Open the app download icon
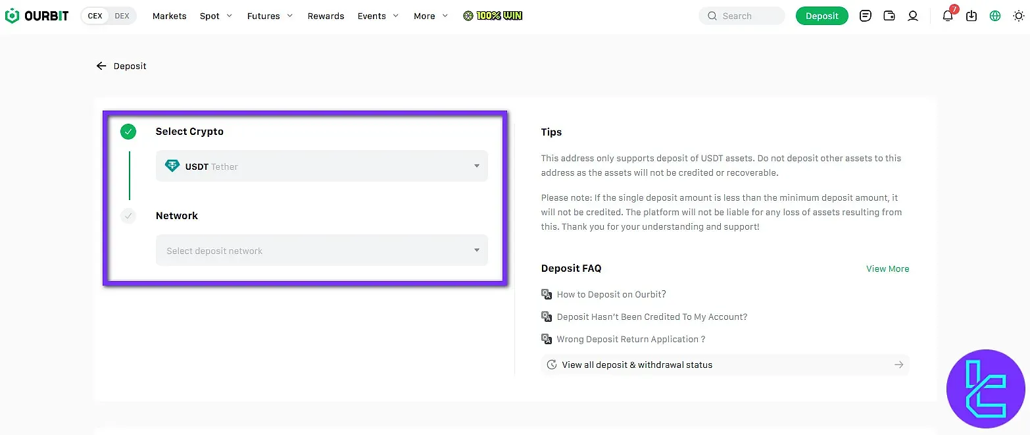 point(971,15)
